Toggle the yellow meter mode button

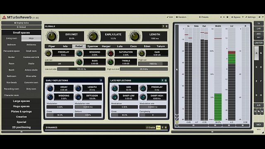[177, 122]
